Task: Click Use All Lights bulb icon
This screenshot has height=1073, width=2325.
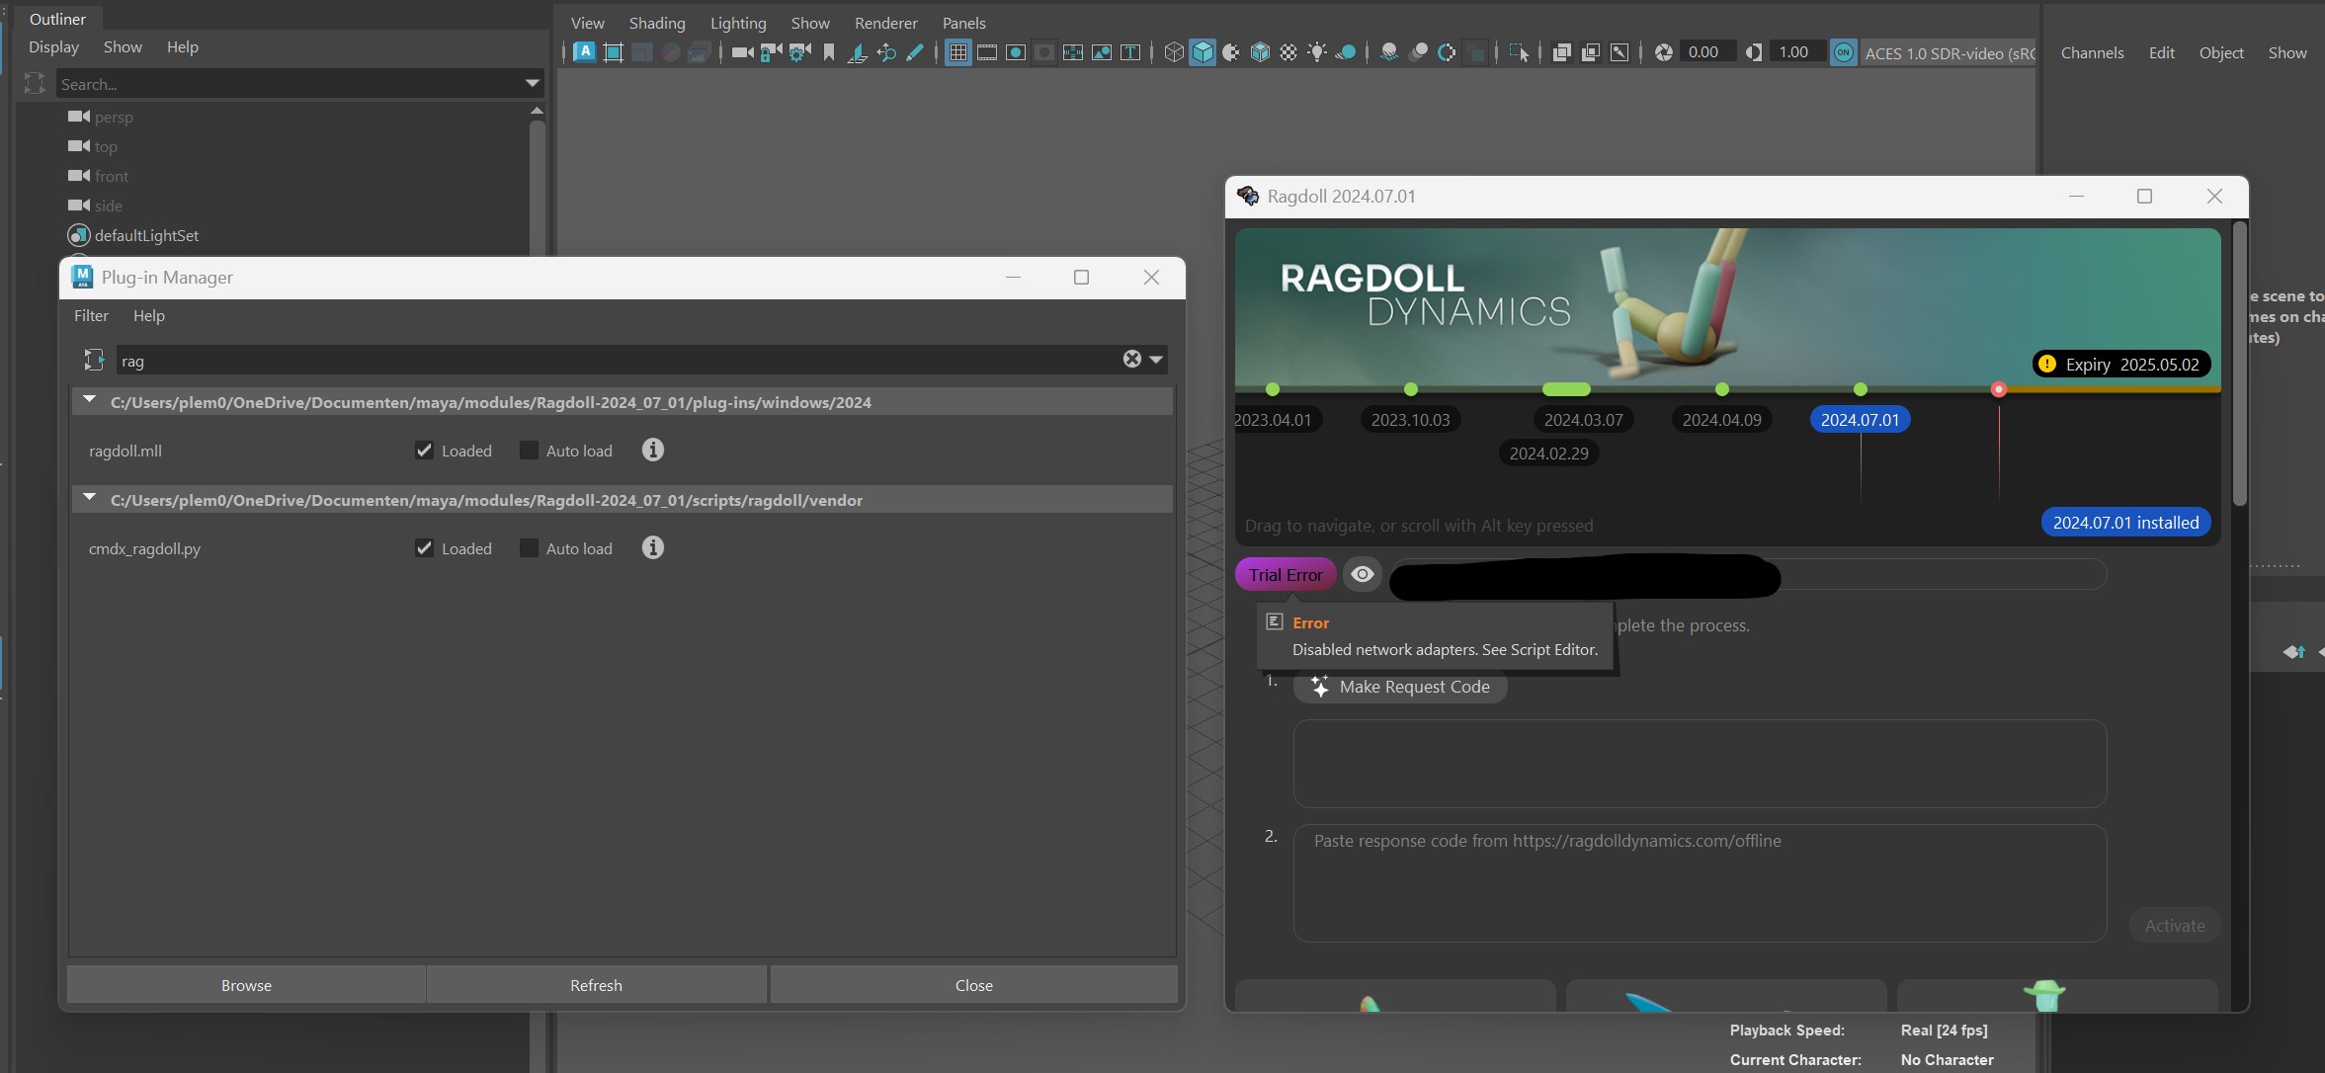Action: (x=1317, y=53)
